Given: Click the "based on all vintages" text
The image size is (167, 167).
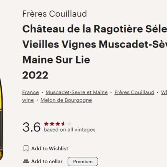Looking at the screenshot, I should [x=70, y=130].
